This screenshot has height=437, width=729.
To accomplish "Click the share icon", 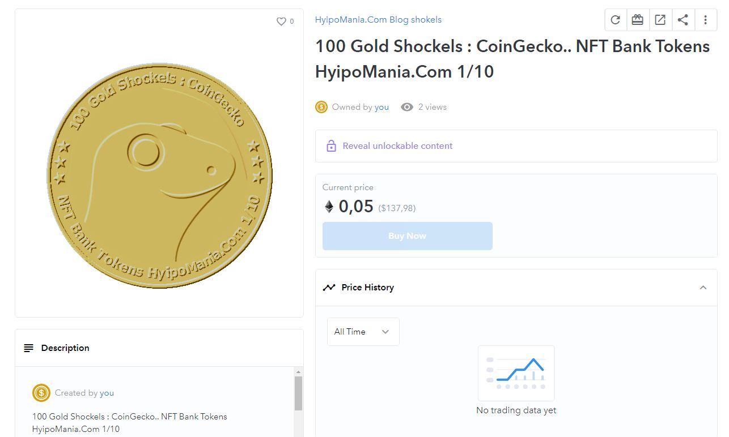I will coord(683,20).
